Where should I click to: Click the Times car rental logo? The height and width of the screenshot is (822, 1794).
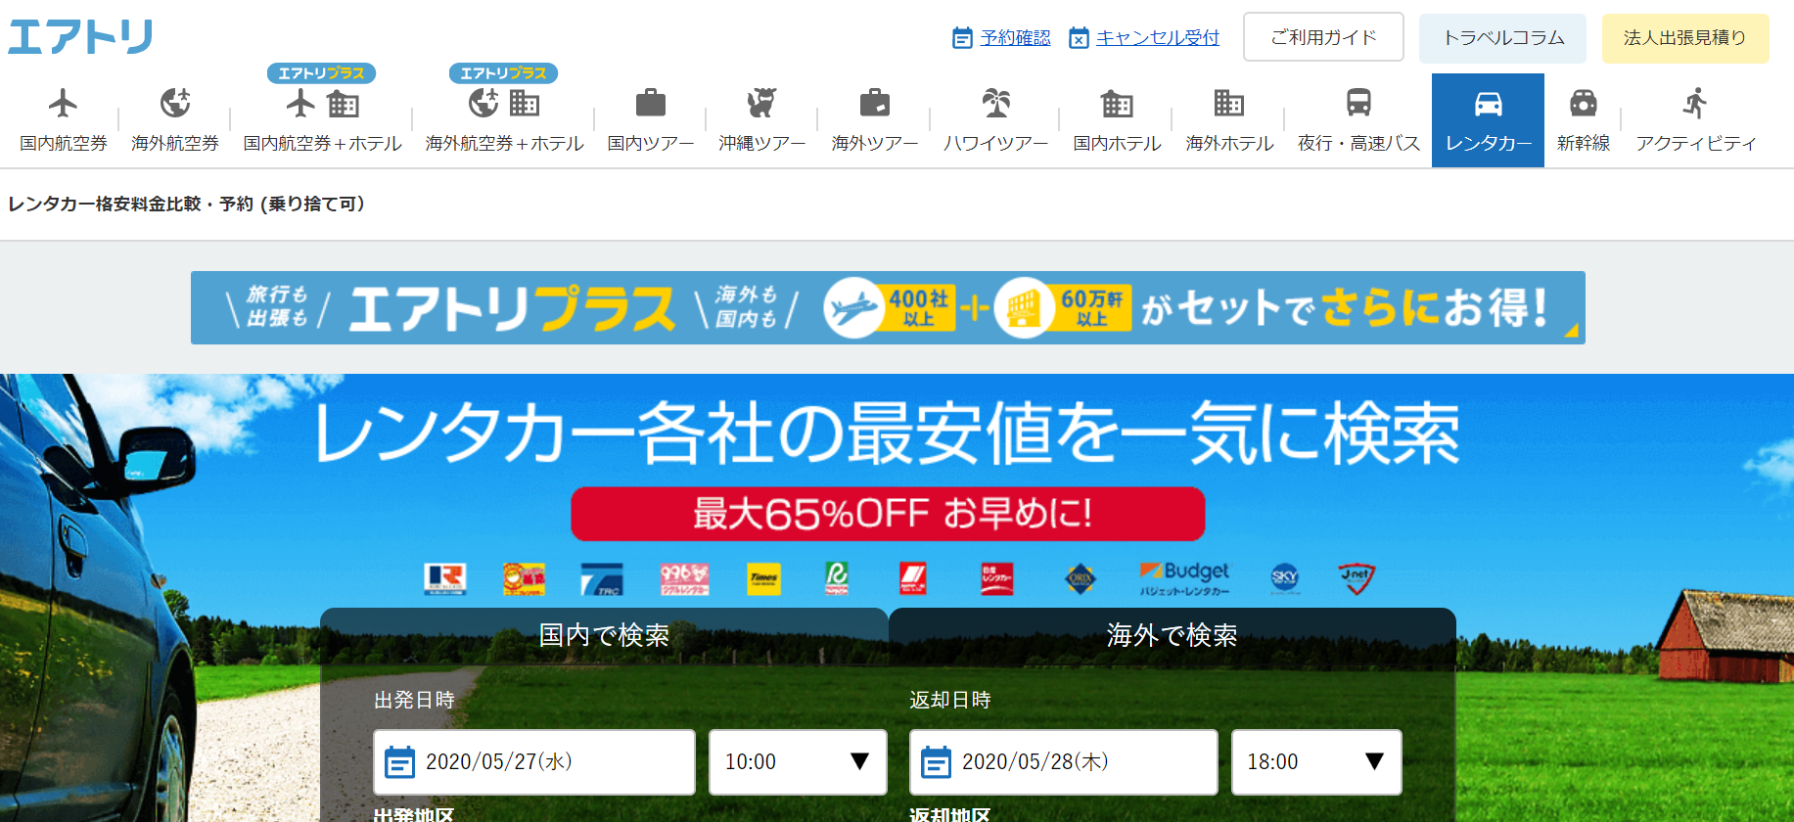pyautogui.click(x=763, y=578)
